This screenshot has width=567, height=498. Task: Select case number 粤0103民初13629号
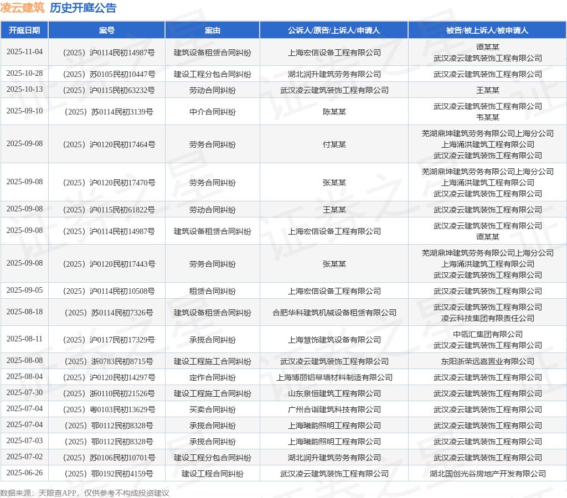click(x=109, y=409)
